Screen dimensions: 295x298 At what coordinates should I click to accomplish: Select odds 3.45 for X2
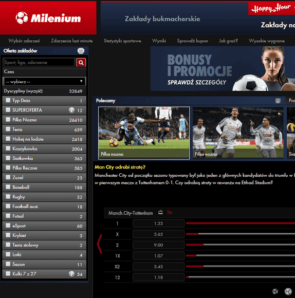[158, 267]
